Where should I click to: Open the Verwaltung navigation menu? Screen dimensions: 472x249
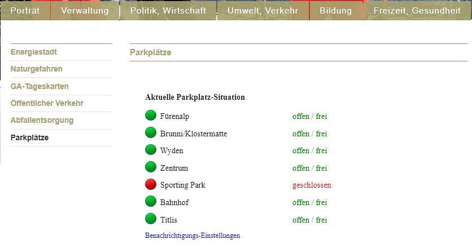tap(85, 11)
